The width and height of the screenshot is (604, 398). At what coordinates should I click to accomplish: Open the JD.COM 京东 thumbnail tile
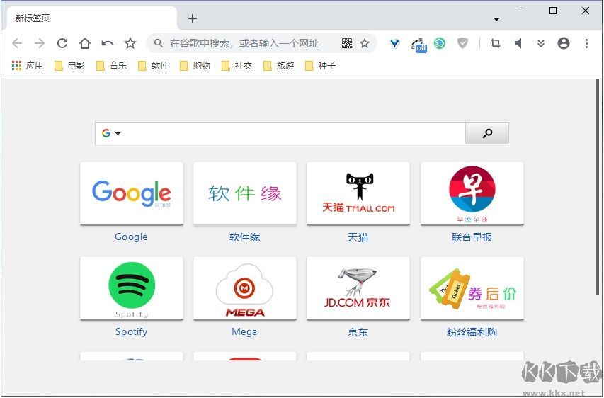pyautogui.click(x=358, y=288)
